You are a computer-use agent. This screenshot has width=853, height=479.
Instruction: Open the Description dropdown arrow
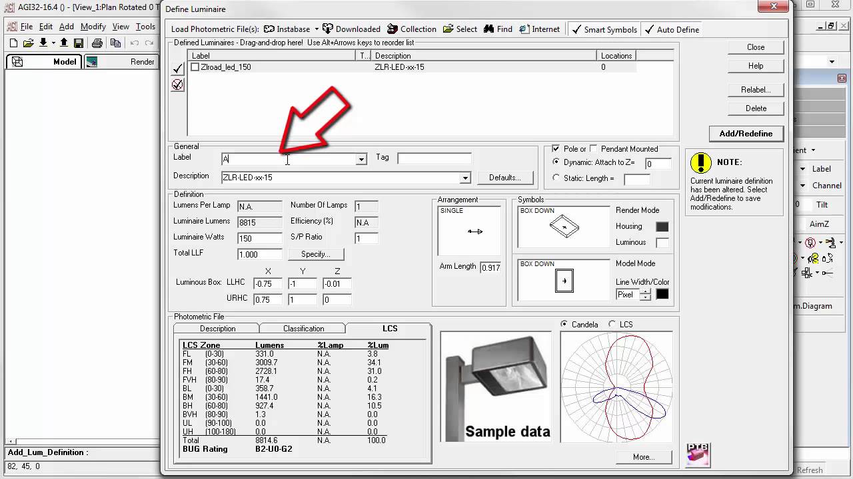465,178
